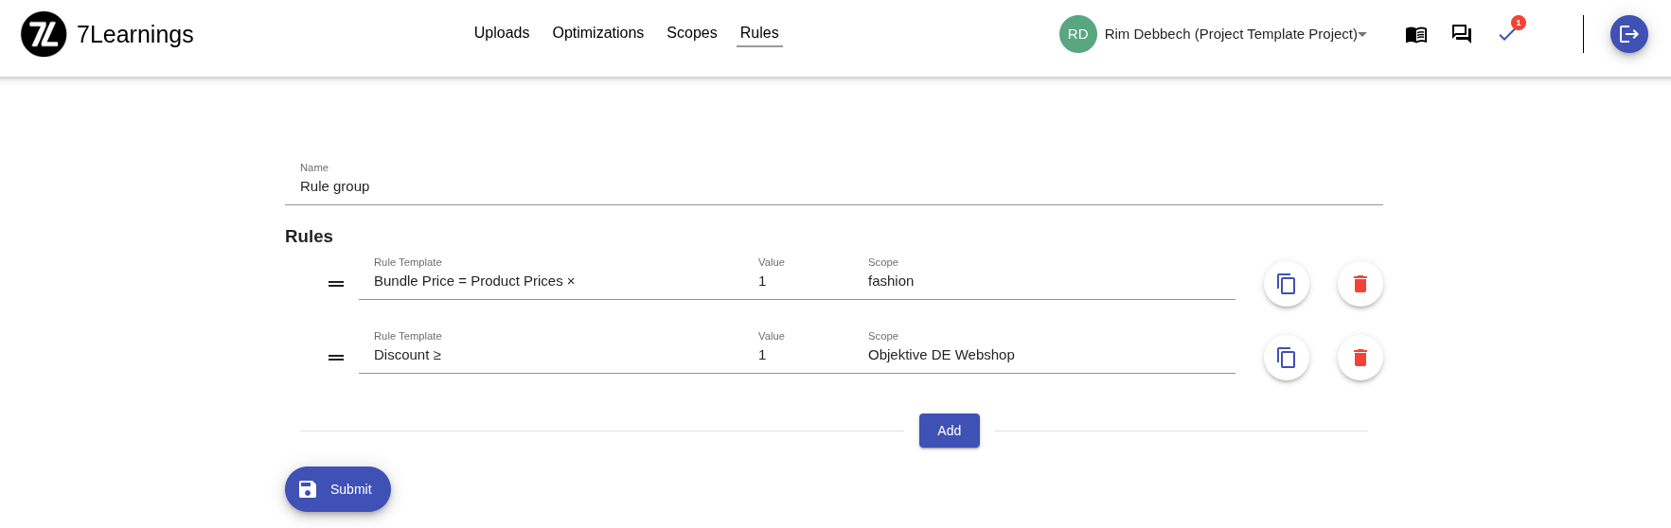Open Scope dropdown showing Objektive DE Webshop
This screenshot has height=528, width=1671.
(x=1044, y=355)
